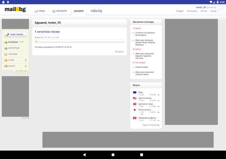Viewport: 226px width, 159px height.
Task: Compose a new letter with Ново писмо
Action: click(x=15, y=34)
